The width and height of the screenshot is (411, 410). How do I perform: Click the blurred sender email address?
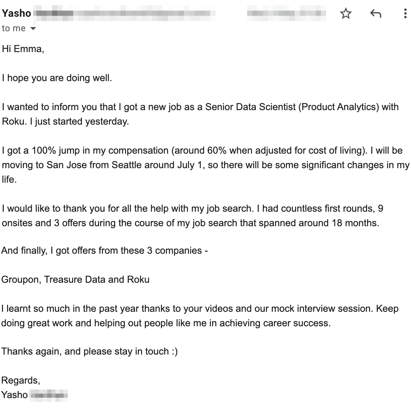click(x=123, y=14)
